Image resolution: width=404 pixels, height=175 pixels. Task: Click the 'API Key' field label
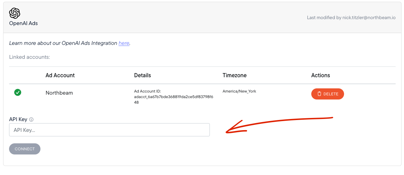coord(18,119)
